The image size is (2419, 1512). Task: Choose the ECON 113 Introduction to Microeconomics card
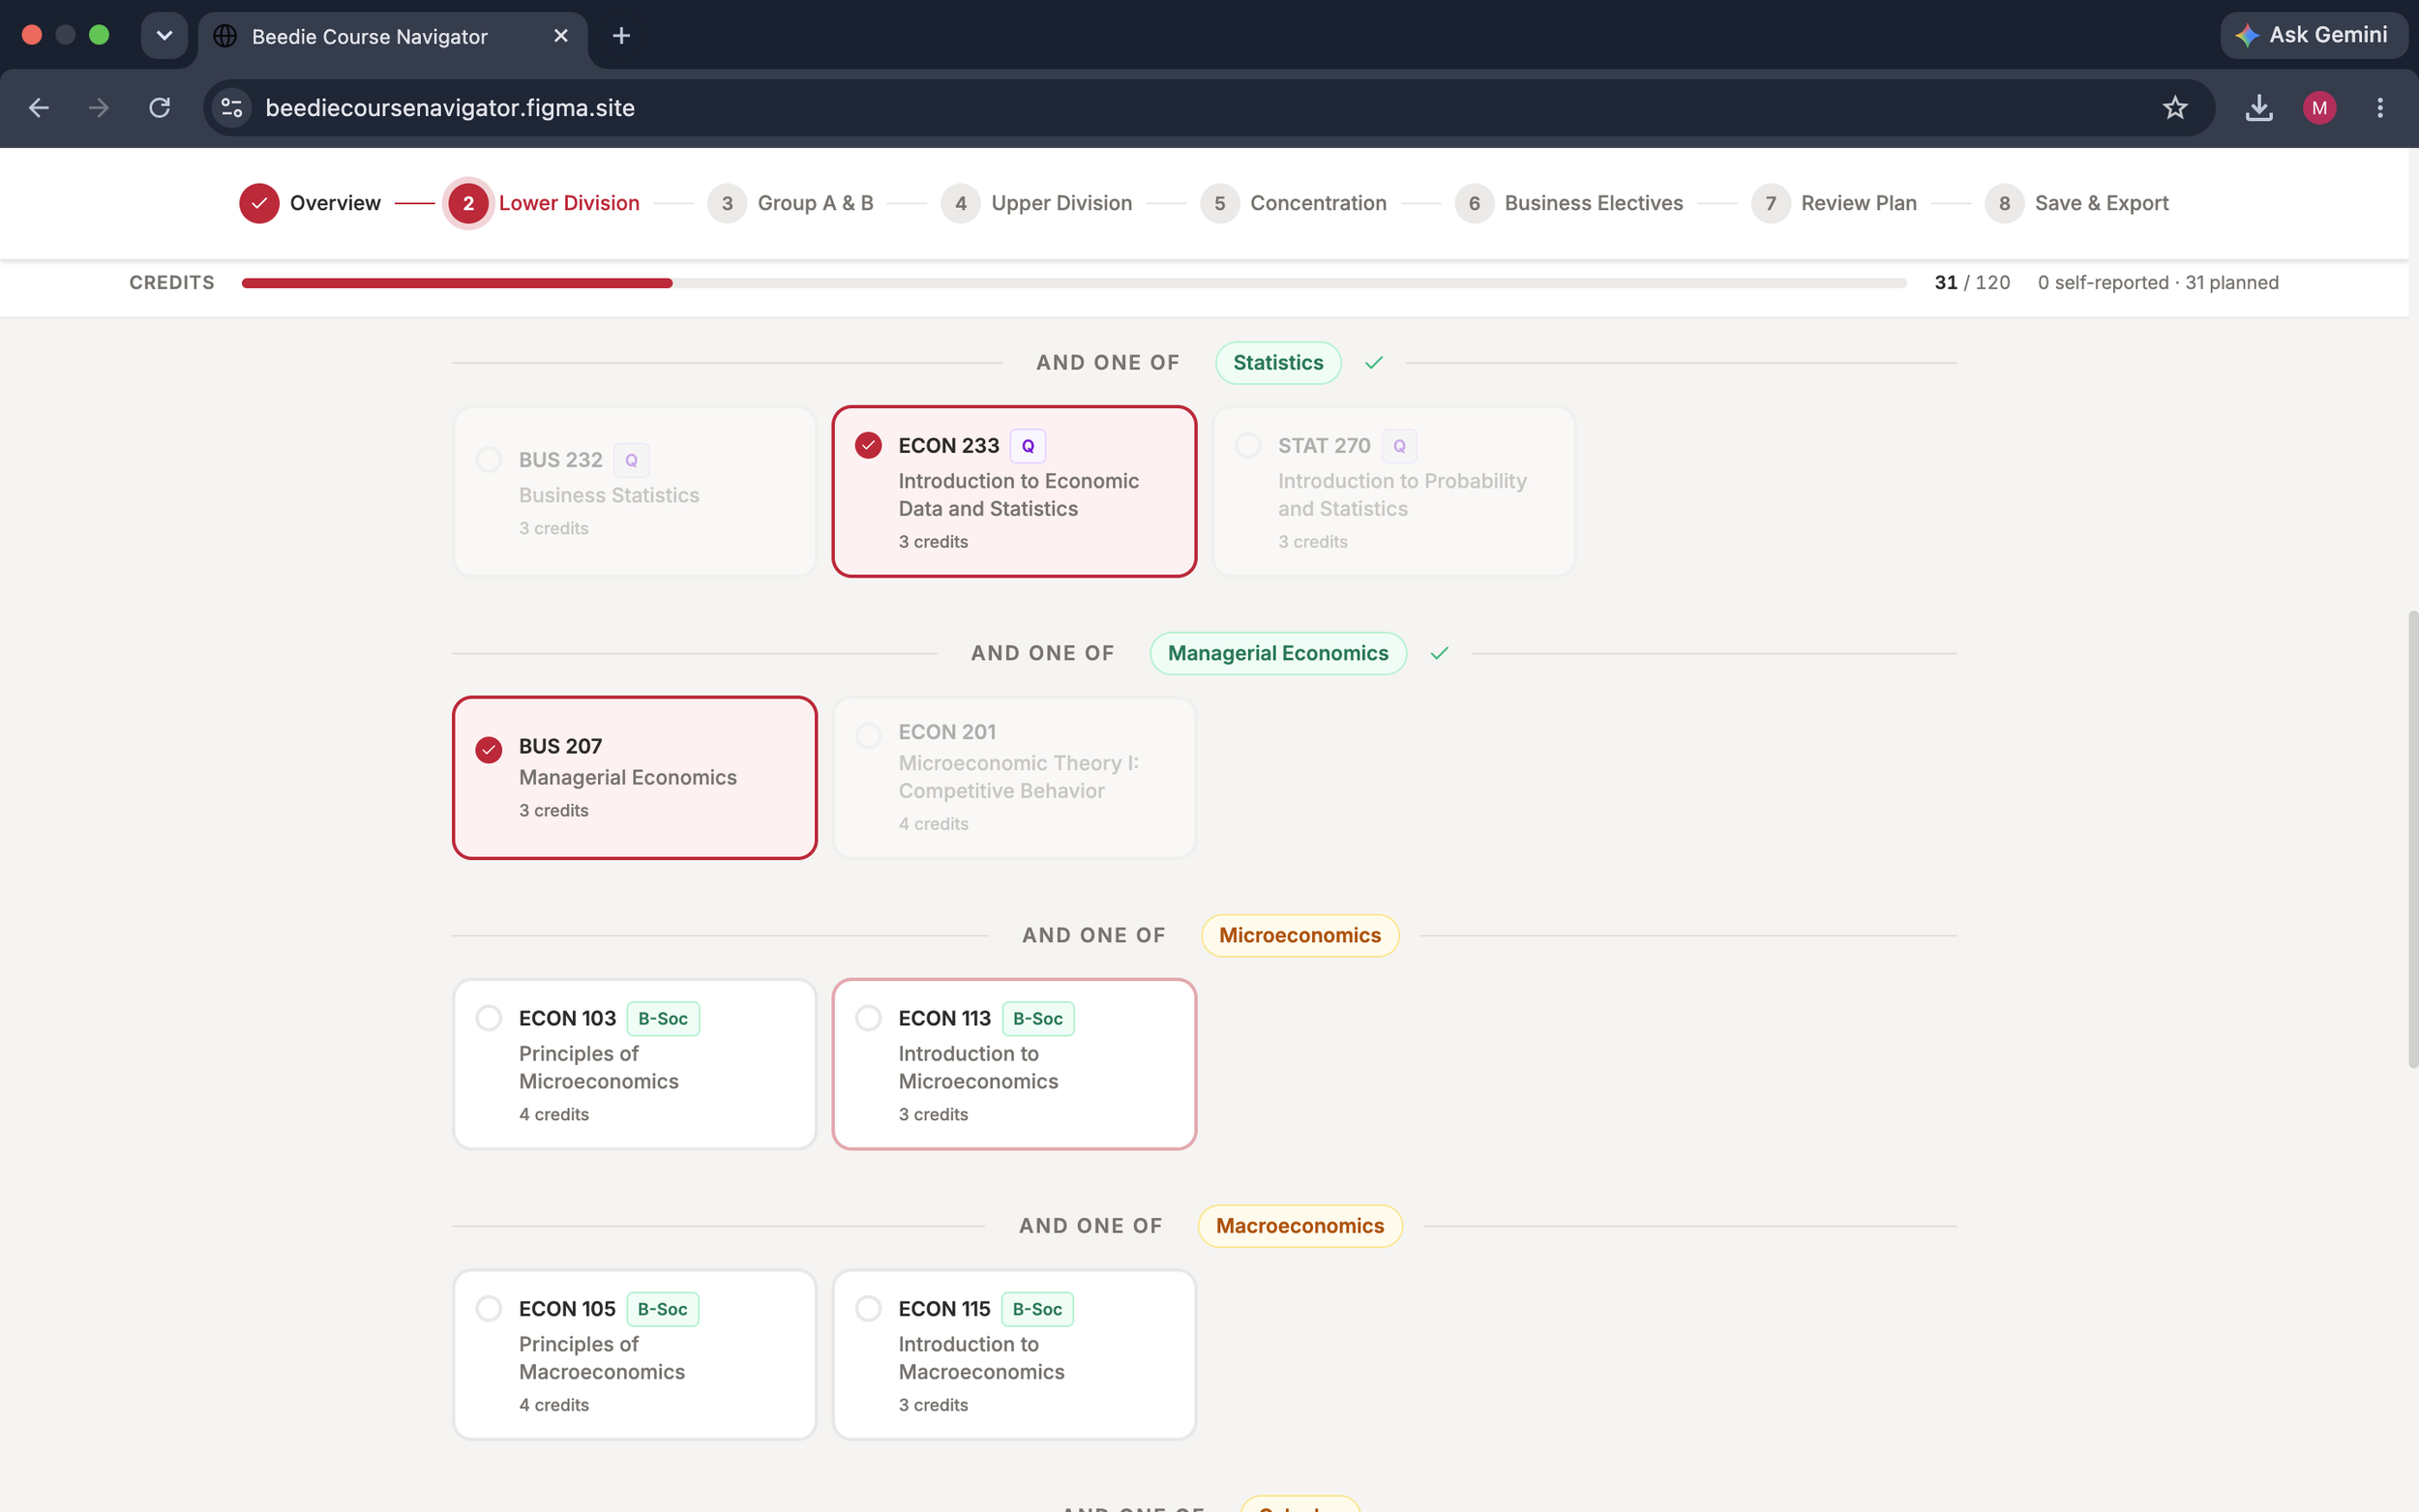[x=1014, y=1064]
